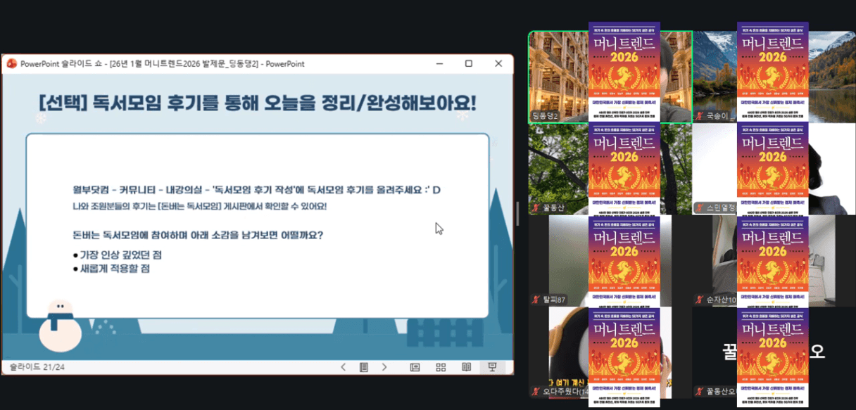Screen dimensions: 856x410
Task: Click the slide title '[선택] 독서모임 후기를 통해…'
Action: (x=258, y=103)
